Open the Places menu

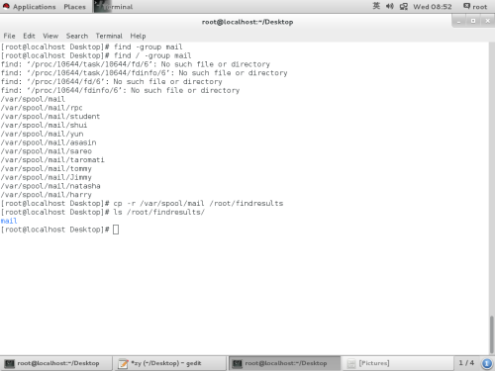pyautogui.click(x=74, y=7)
